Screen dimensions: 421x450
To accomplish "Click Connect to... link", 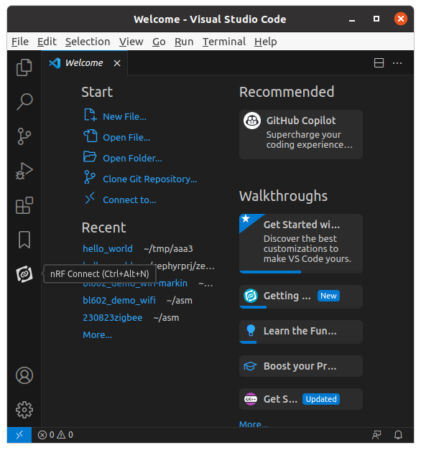I will [129, 200].
